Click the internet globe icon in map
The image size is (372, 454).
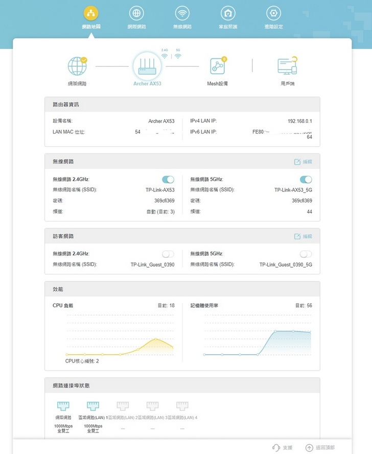click(77, 66)
